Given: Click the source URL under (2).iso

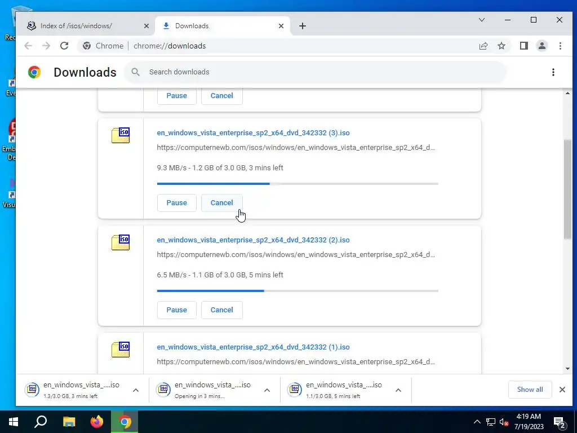Looking at the screenshot, I should [x=296, y=255].
